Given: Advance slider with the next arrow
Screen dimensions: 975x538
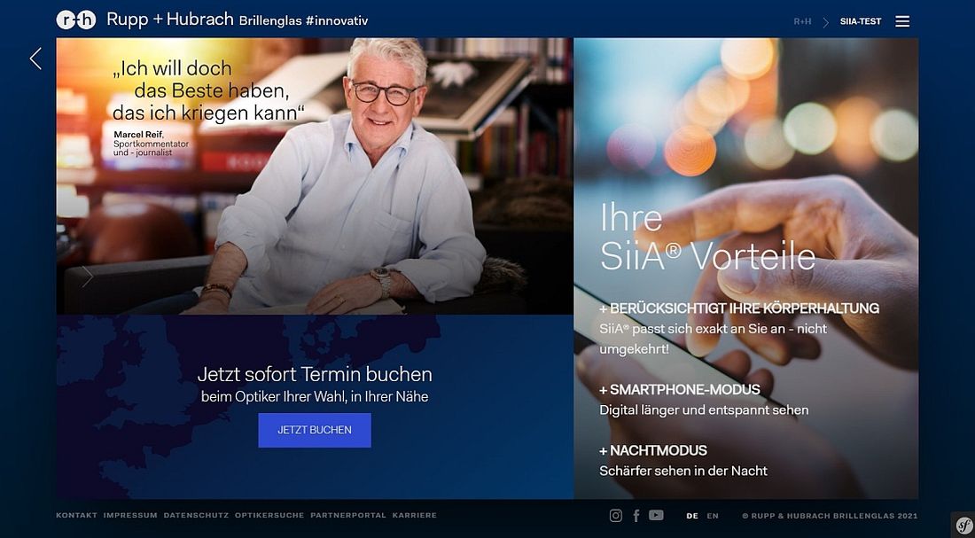Looking at the screenshot, I should pyautogui.click(x=87, y=277).
